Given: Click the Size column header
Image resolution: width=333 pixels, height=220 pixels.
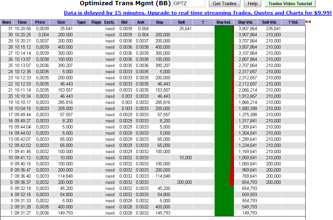Looking at the screenshot, I should point(61,22).
